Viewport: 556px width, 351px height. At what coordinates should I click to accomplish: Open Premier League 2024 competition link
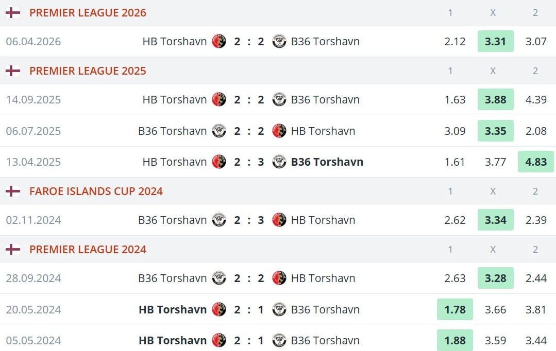point(88,250)
